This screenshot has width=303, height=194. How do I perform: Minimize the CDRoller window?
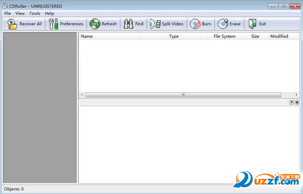(x=273, y=6)
